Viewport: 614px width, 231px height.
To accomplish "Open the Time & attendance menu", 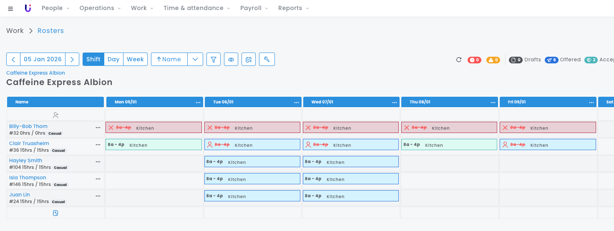I will click(196, 8).
